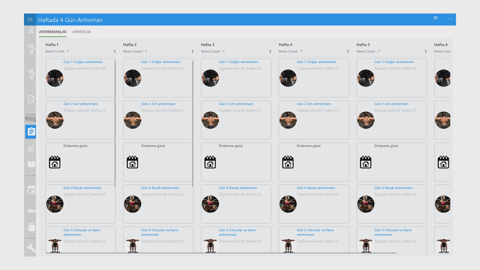
Task: Open Gün 1-Göğüs antrenmanı link in Hafta 1
Action: coord(83,62)
